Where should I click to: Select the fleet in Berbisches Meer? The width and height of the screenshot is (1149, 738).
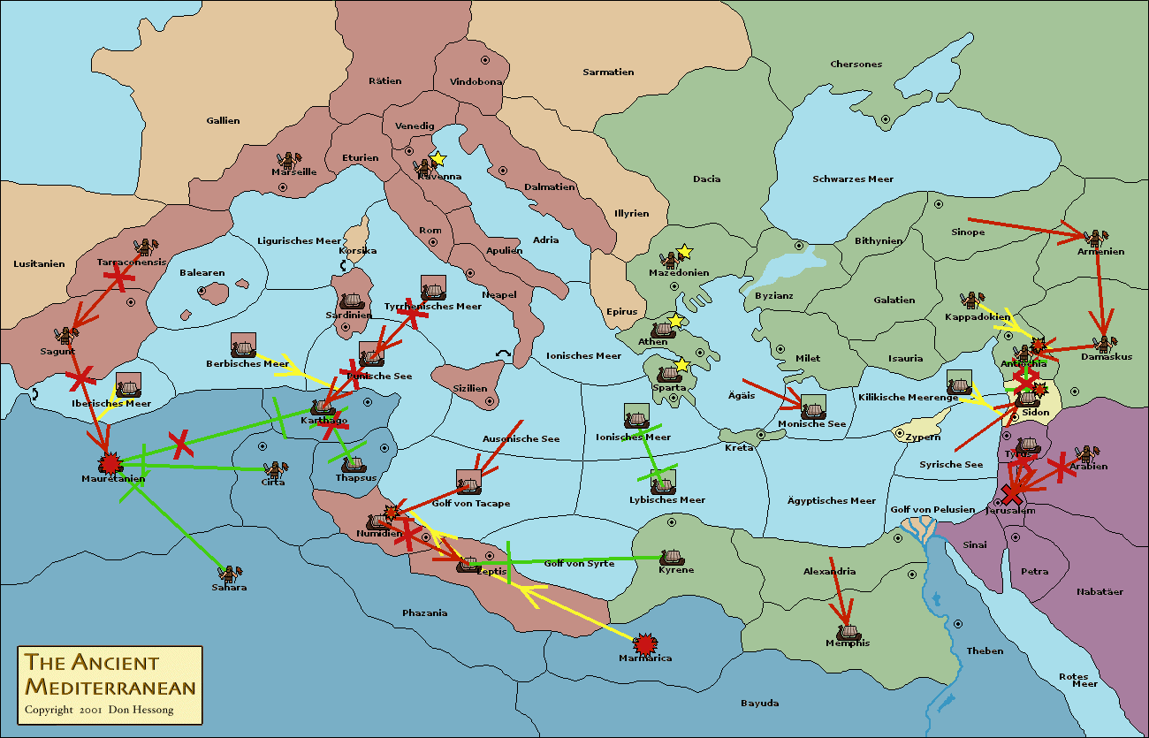coord(243,346)
